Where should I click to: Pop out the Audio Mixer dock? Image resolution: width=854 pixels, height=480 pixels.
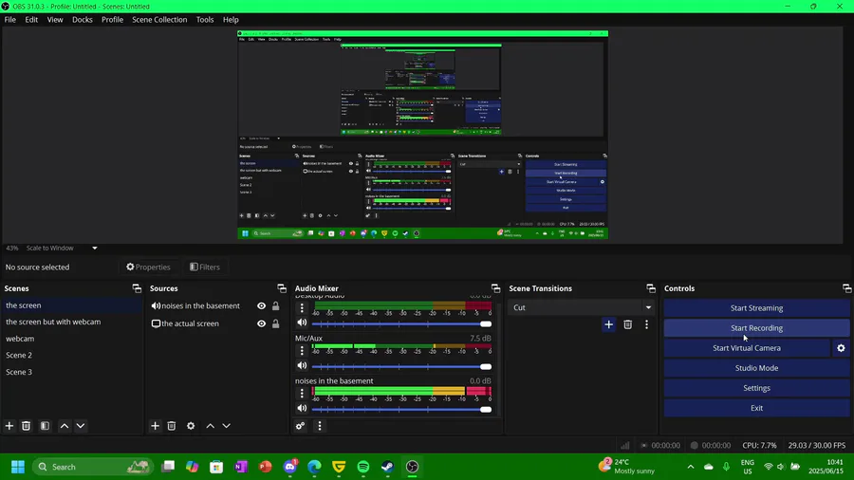tap(495, 288)
